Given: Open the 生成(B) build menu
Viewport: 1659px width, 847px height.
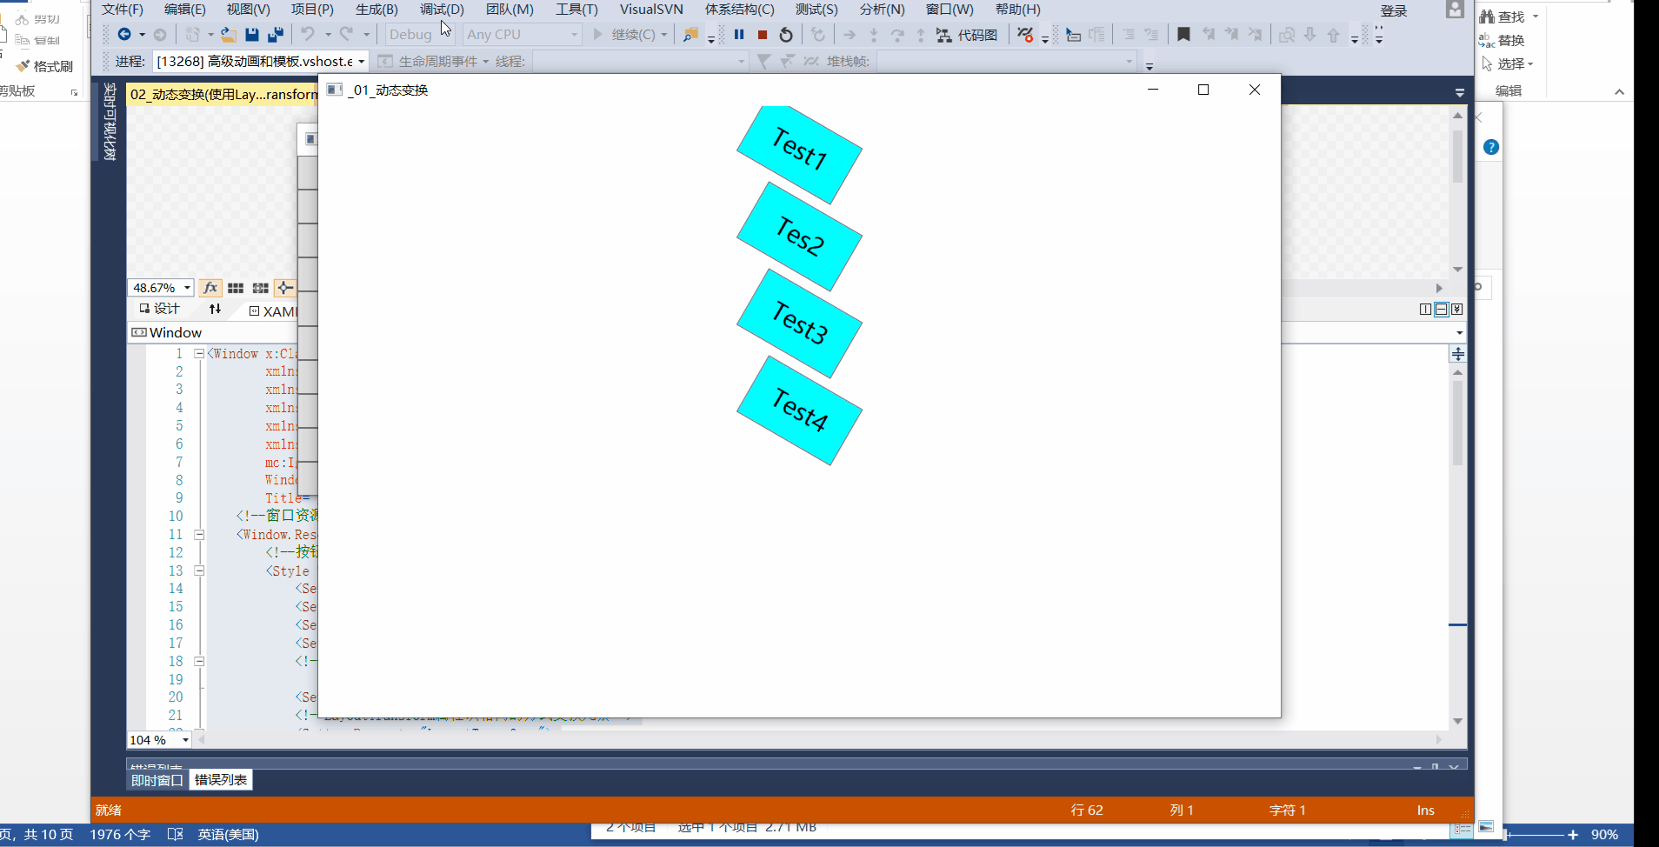Looking at the screenshot, I should click(376, 10).
